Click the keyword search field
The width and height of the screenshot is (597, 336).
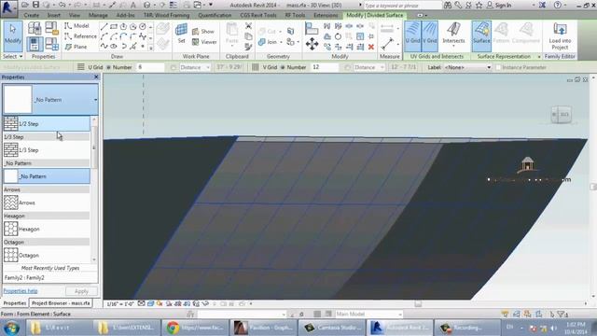[402, 6]
